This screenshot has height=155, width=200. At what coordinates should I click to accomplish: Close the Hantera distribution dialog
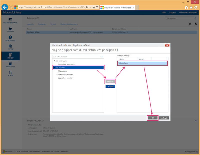click(167, 45)
